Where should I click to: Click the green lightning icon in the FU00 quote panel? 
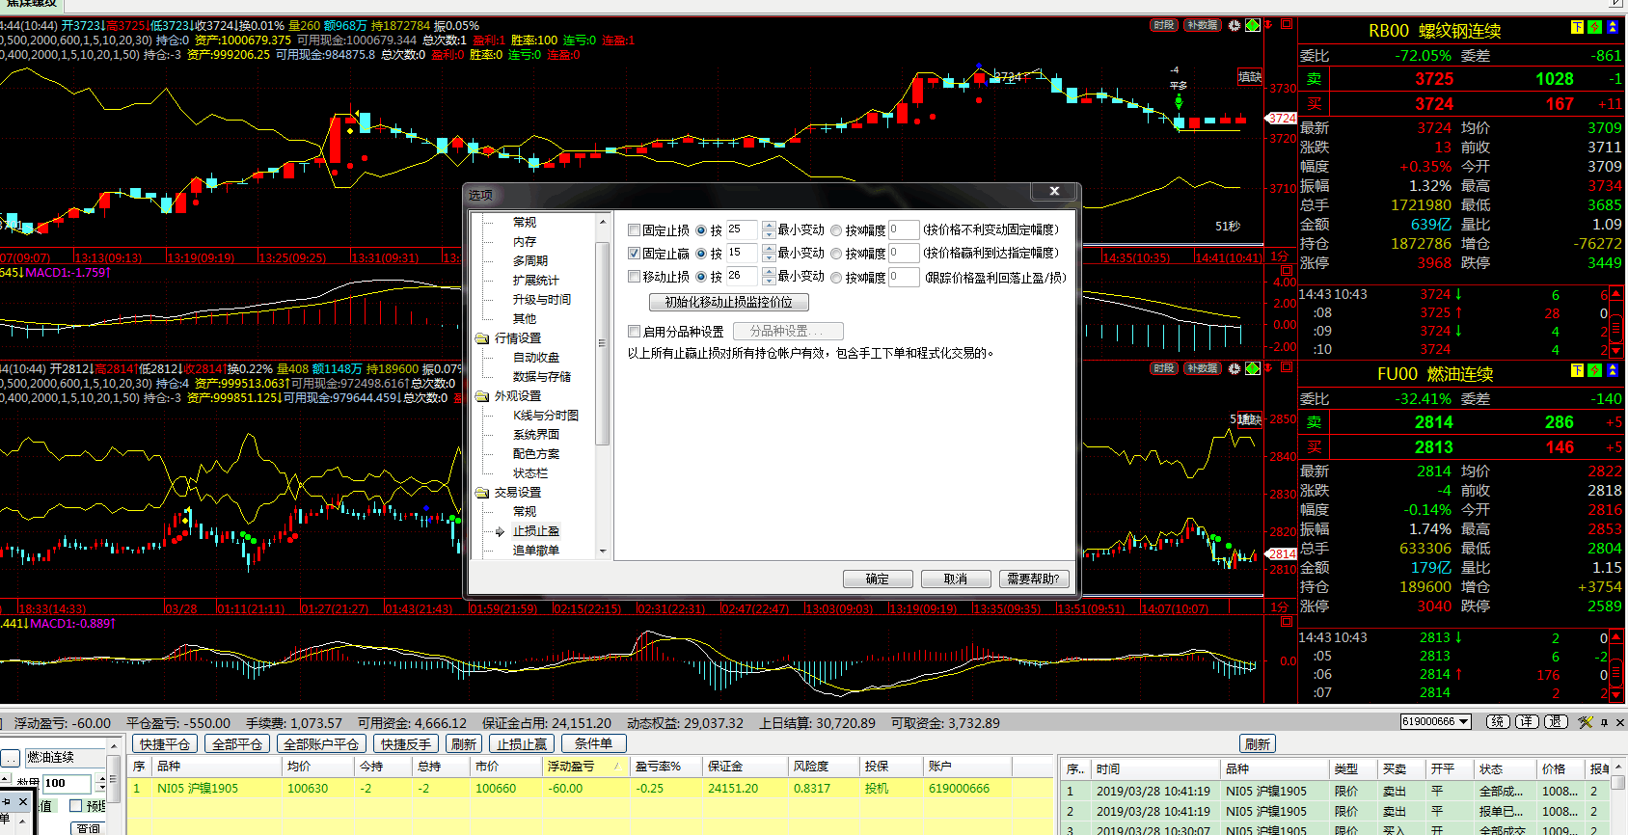coord(1595,370)
